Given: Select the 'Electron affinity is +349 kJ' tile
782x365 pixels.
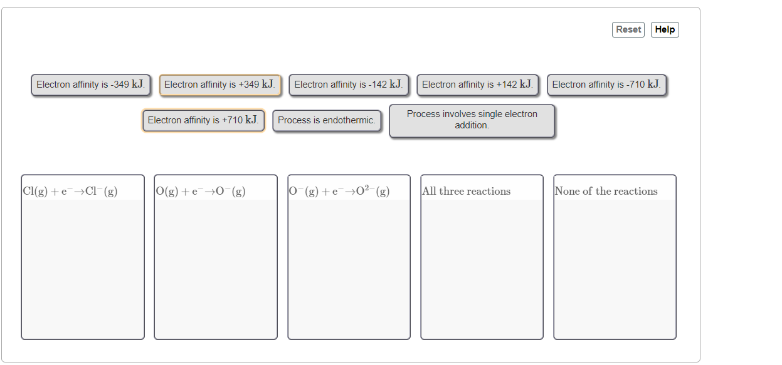Looking at the screenshot, I should (x=219, y=85).
